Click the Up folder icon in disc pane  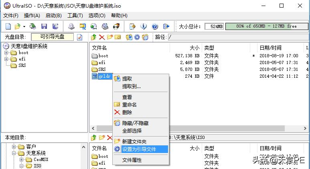coord(94,37)
